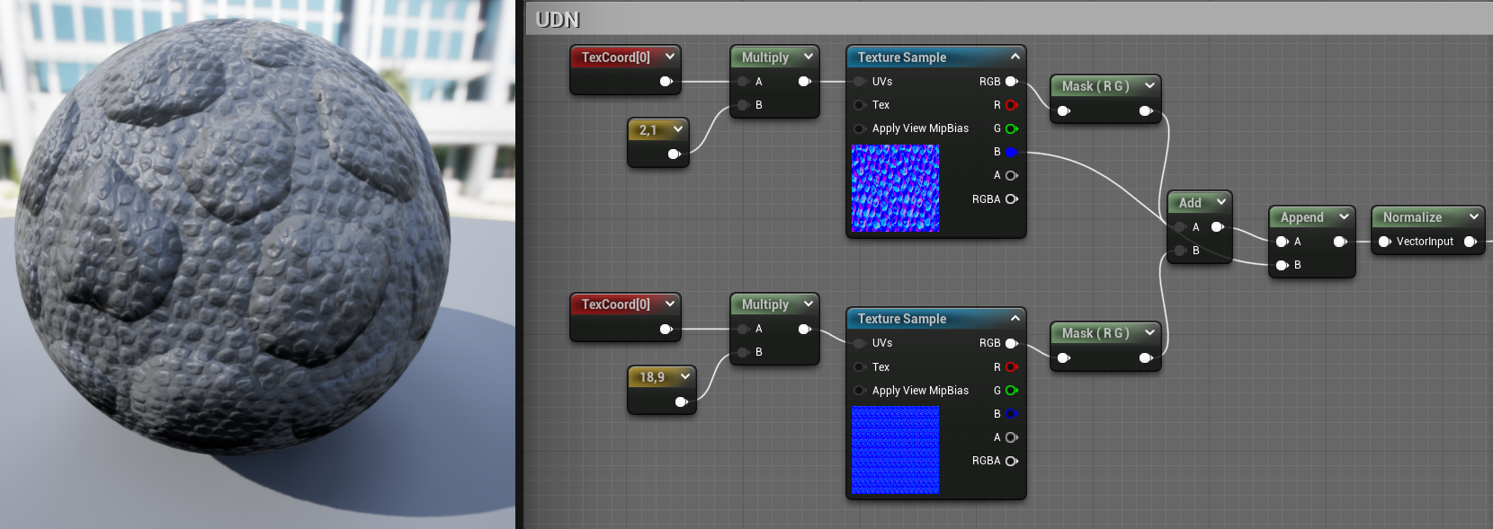The width and height of the screenshot is (1493, 529).
Task: Open the lower Multiply node chevron
Action: [808, 304]
